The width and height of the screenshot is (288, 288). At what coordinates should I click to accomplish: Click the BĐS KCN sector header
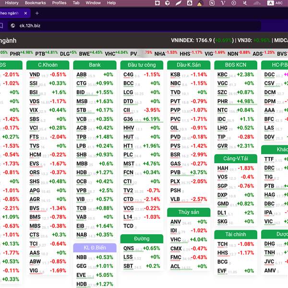point(236,65)
